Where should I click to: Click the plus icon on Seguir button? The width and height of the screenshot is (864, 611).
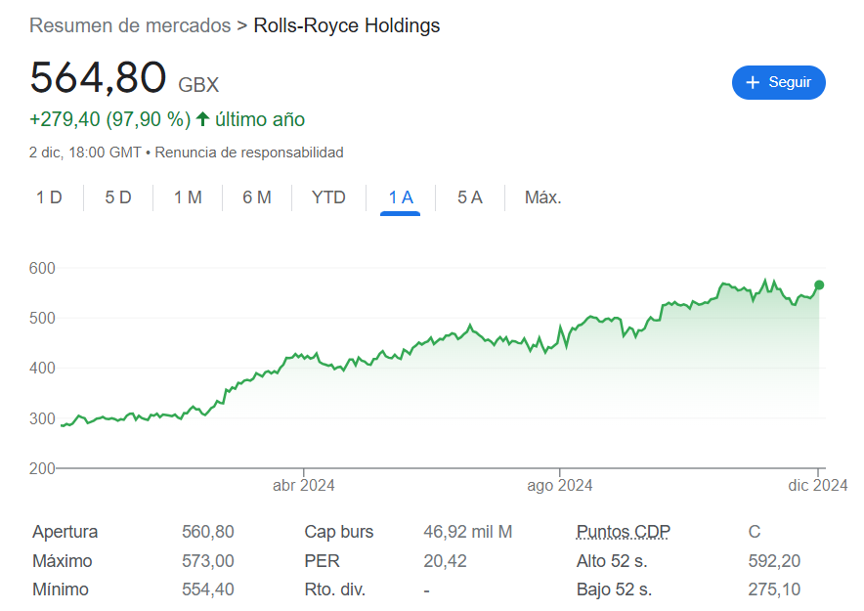click(753, 83)
